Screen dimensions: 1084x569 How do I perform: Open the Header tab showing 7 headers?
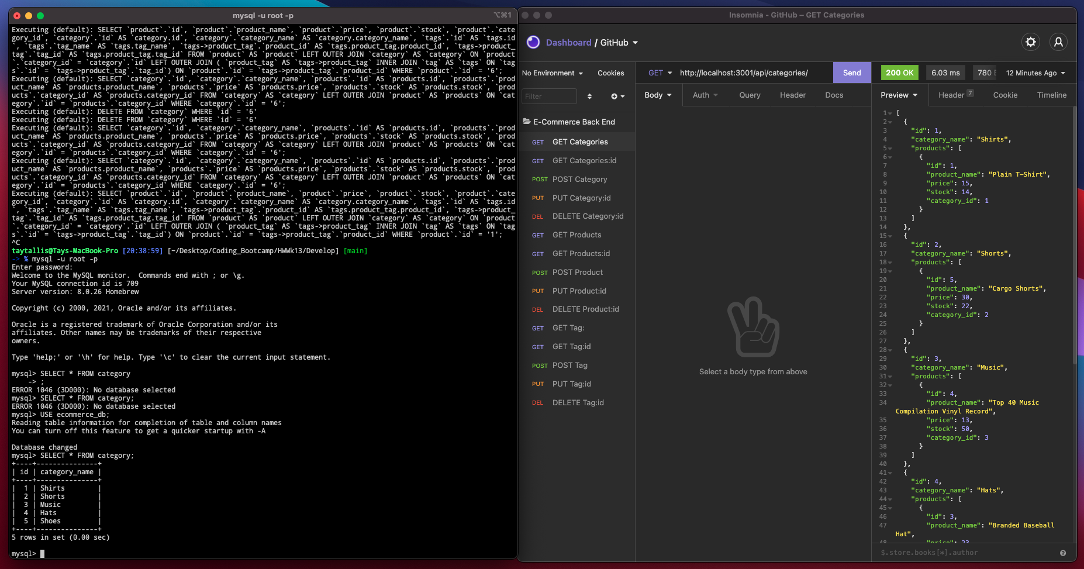(954, 94)
